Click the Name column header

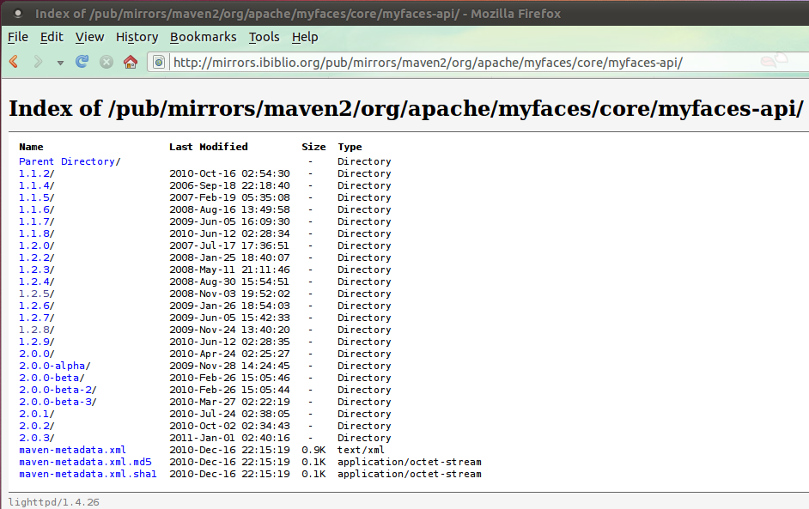[31, 147]
